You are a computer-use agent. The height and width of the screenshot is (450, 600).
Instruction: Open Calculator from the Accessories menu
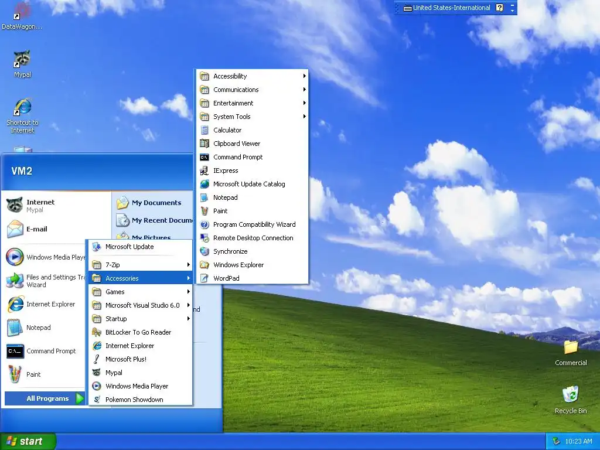(252, 130)
